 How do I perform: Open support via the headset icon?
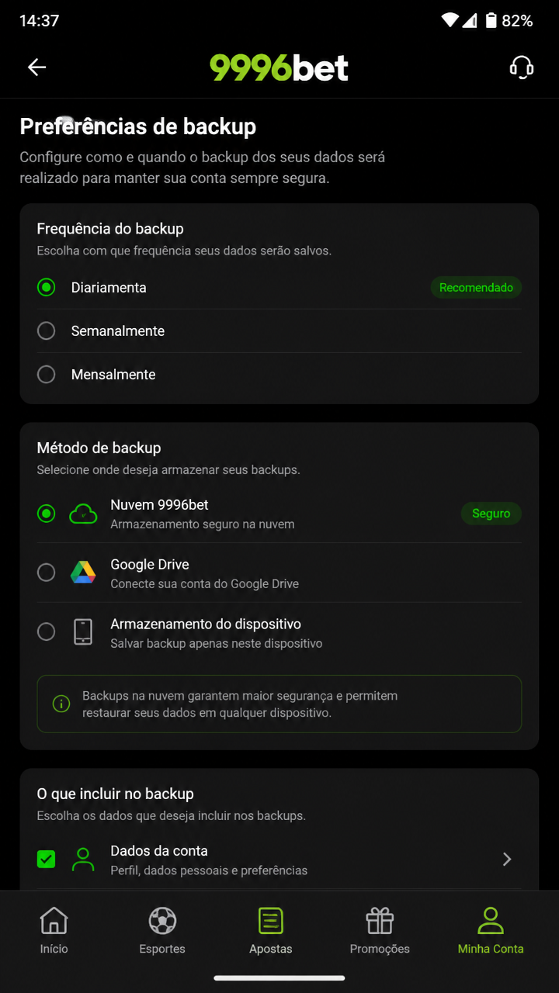[522, 67]
